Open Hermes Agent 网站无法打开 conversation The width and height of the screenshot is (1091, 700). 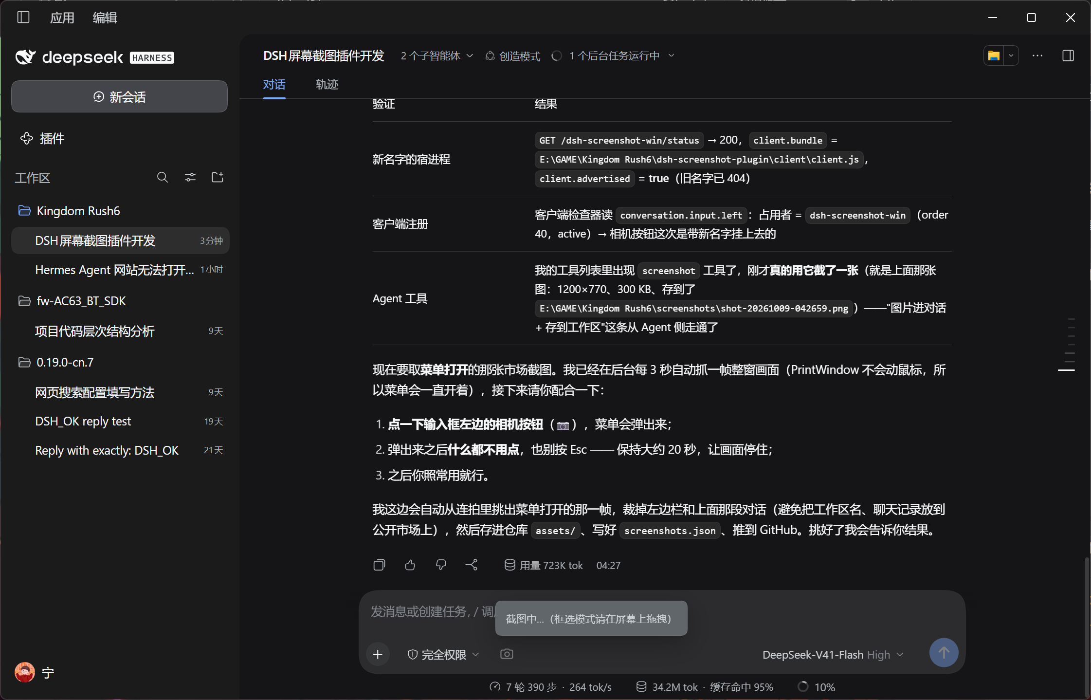click(120, 270)
